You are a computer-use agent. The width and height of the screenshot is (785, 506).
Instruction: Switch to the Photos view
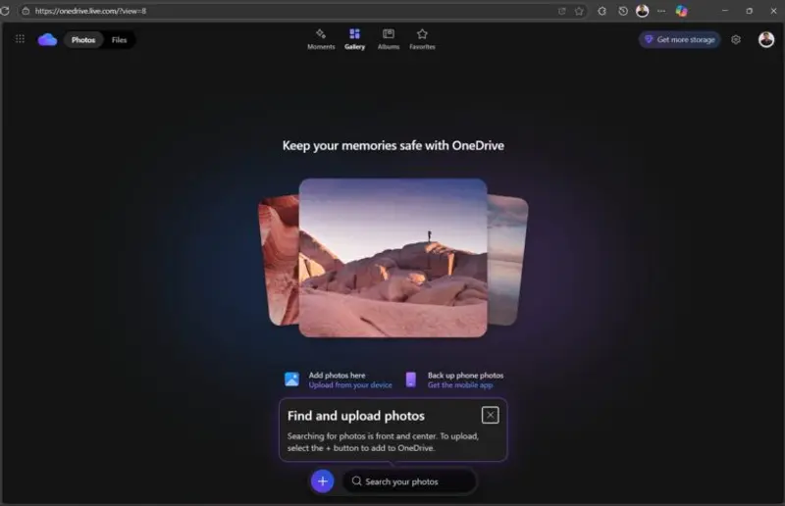(83, 40)
